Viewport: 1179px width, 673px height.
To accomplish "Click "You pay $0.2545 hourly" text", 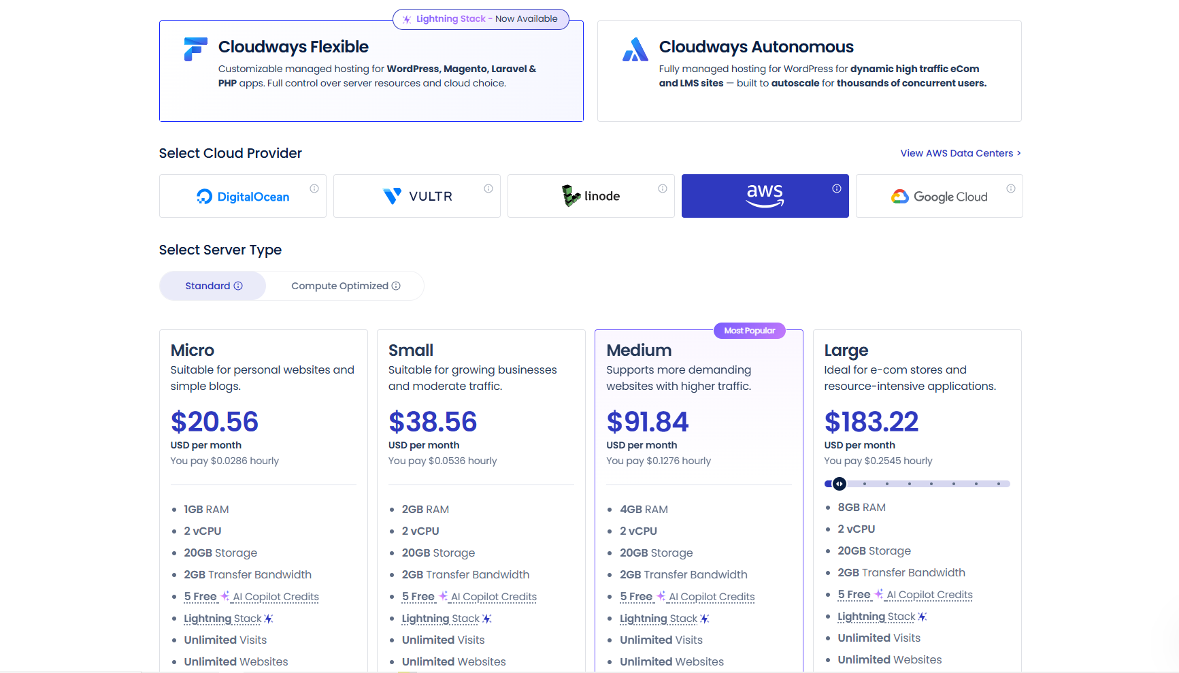I will (878, 461).
